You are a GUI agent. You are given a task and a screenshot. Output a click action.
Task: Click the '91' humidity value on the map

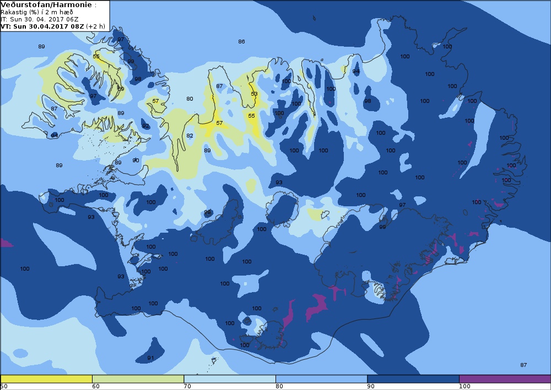(150, 358)
